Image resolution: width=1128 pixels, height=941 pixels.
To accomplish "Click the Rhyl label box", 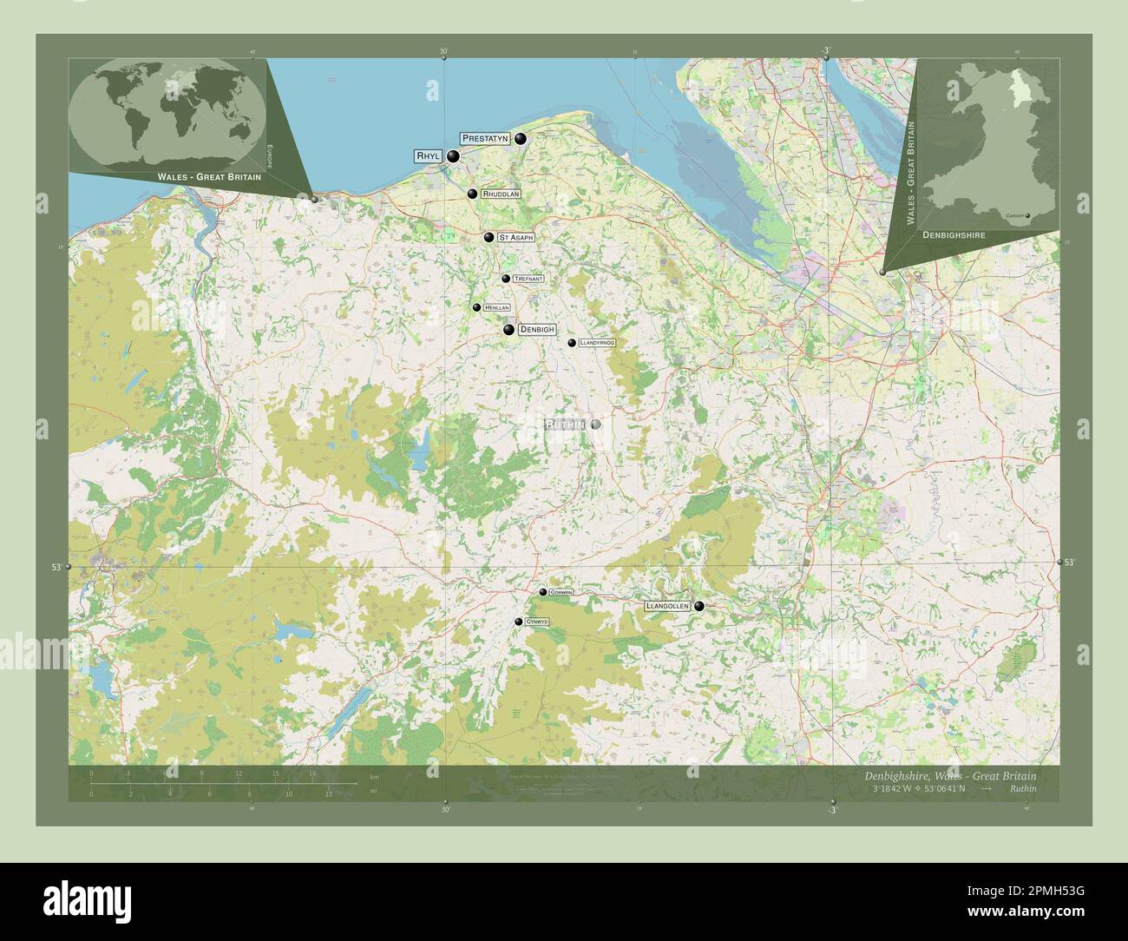I will coord(429,156).
